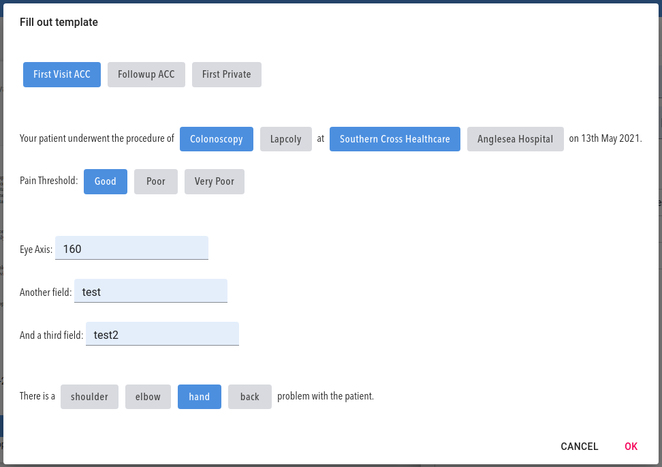Viewport: 662px width, 467px height.
Task: Select Colonoscopy as the procedure
Action: pyautogui.click(x=216, y=138)
